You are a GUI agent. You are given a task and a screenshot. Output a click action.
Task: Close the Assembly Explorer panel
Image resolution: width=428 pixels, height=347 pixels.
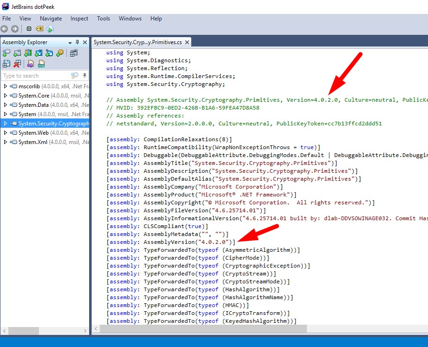tap(85, 42)
